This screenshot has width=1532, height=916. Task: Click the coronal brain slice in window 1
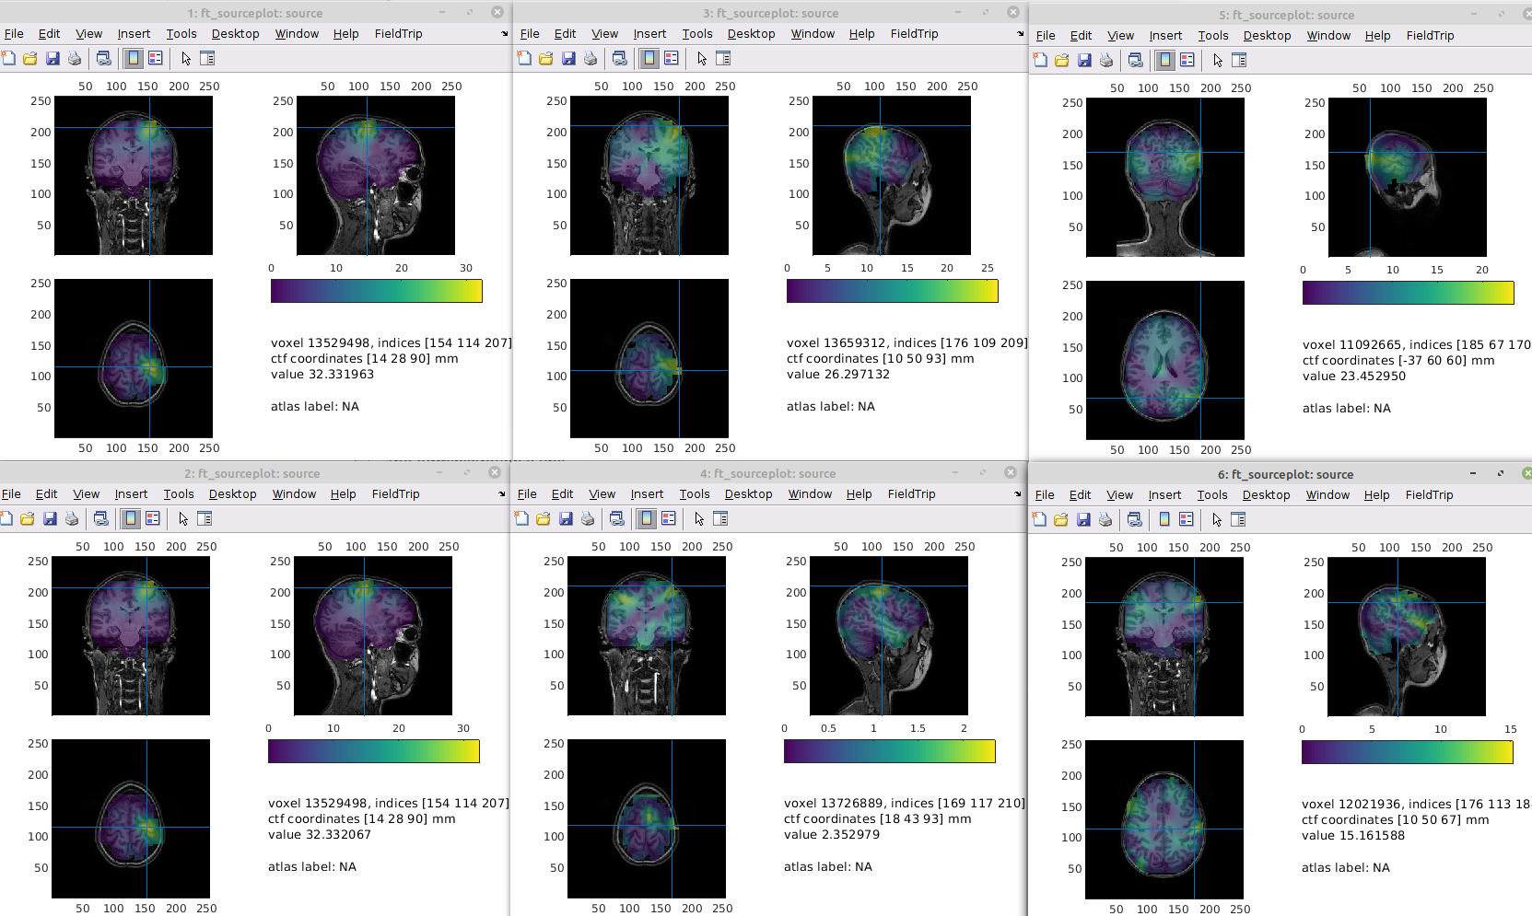pos(134,176)
